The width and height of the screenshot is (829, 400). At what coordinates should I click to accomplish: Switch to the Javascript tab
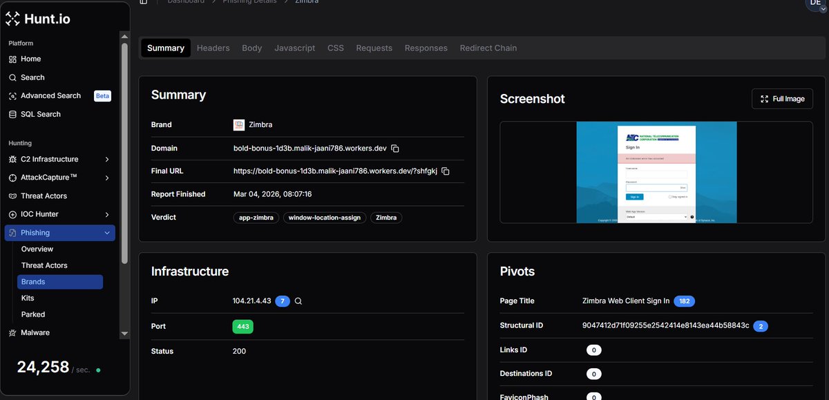point(295,48)
